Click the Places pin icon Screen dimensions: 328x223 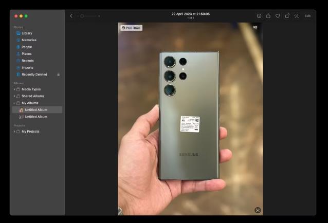click(19, 54)
